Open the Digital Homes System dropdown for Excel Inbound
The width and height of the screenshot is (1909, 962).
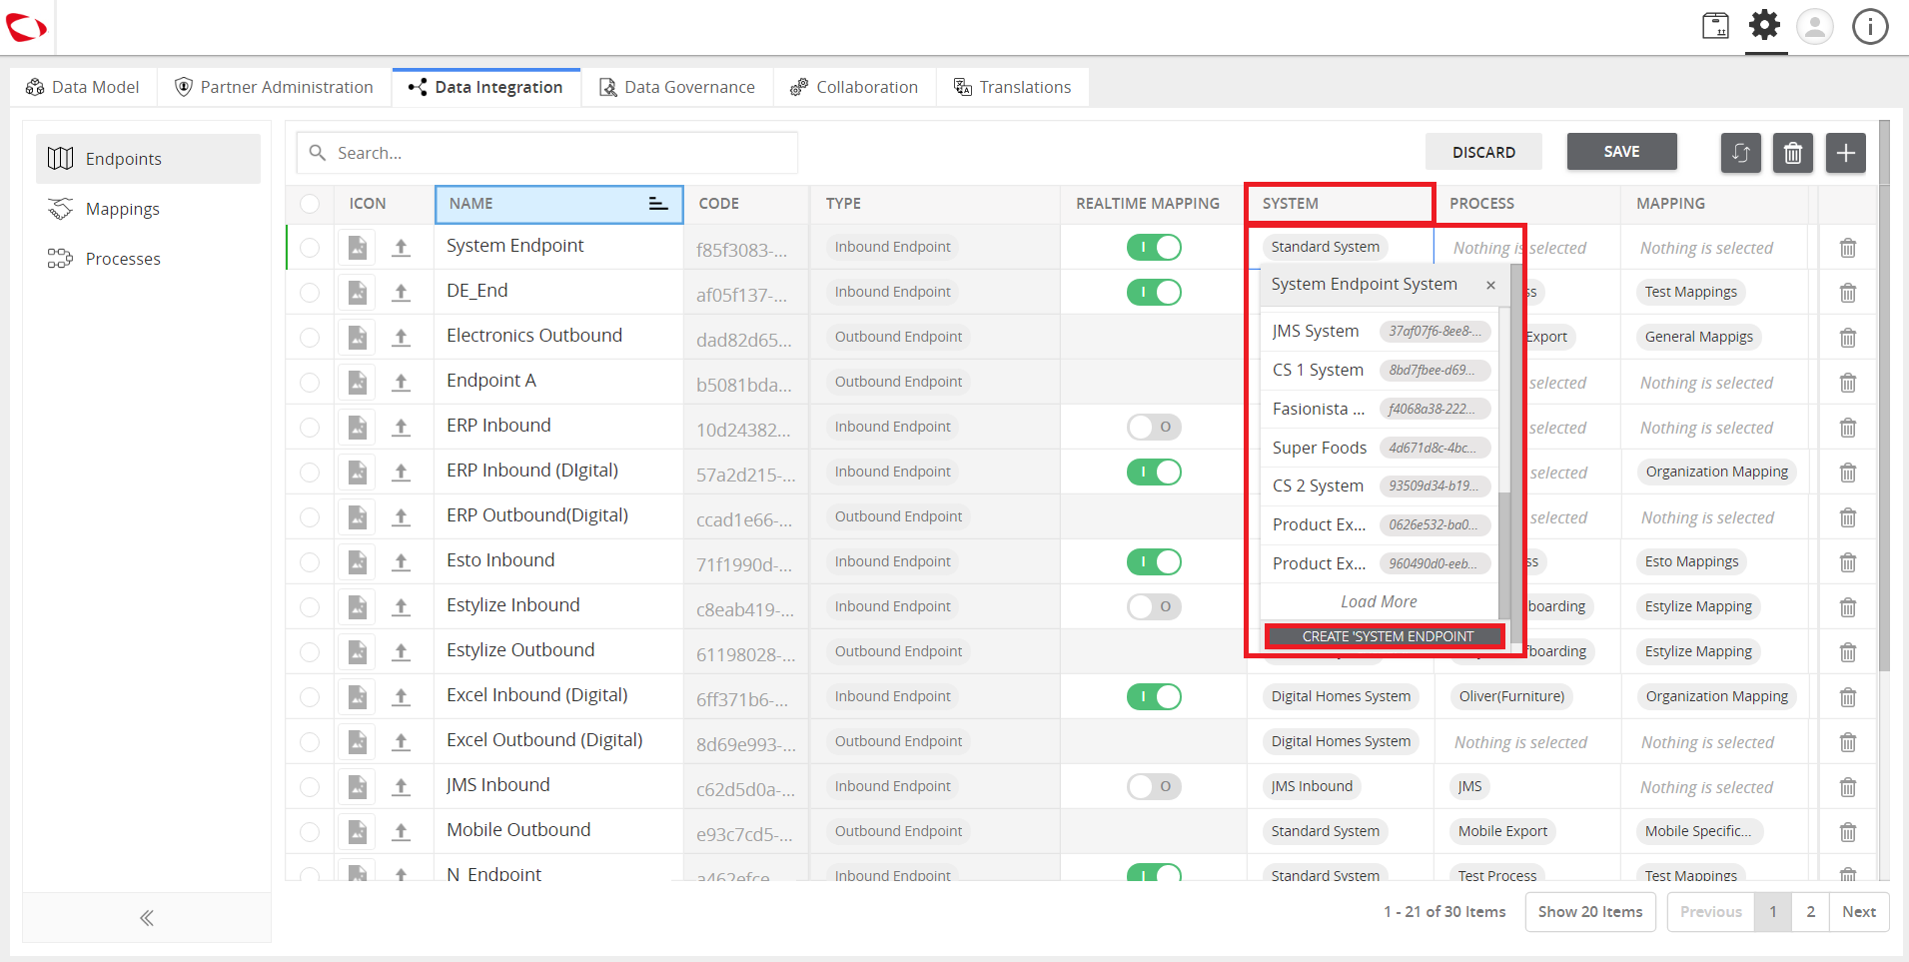(1341, 696)
